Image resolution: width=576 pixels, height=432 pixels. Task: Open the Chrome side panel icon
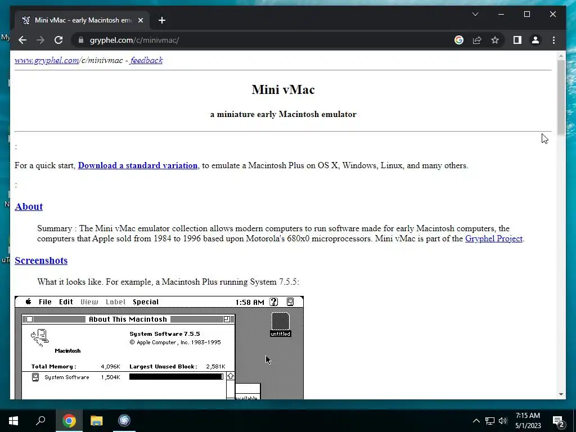click(517, 40)
